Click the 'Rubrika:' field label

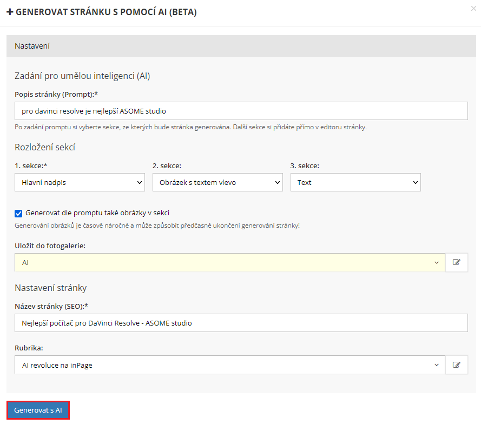pos(30,348)
